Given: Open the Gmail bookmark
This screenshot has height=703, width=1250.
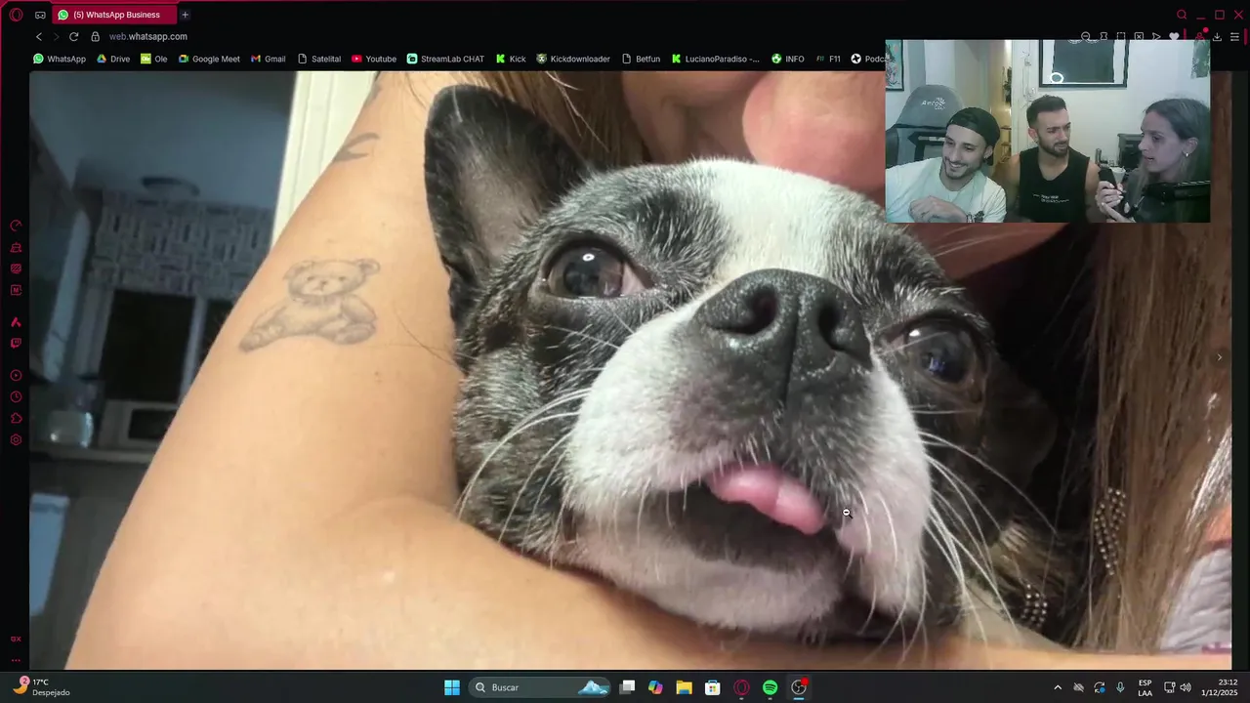Looking at the screenshot, I should (268, 59).
